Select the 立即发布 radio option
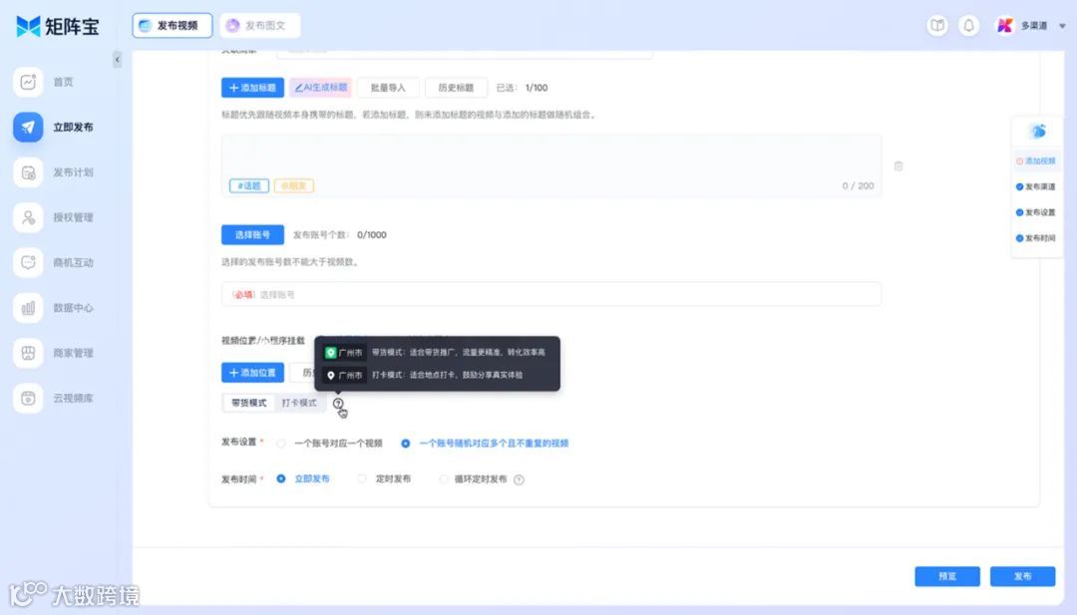The height and width of the screenshot is (615, 1077). pyautogui.click(x=281, y=478)
